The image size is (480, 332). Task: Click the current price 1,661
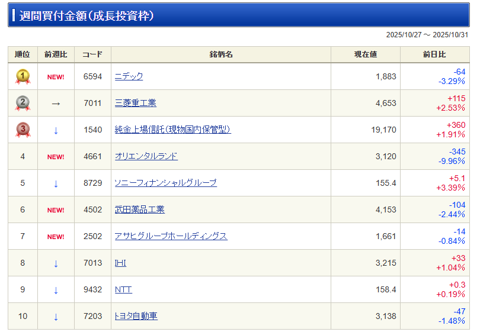386,236
